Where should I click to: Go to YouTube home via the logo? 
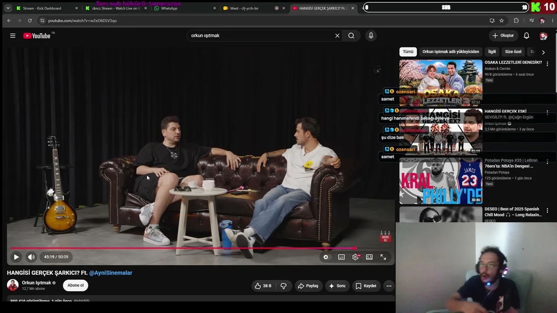[x=37, y=36]
